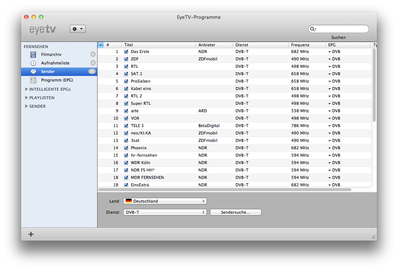The image size is (398, 270).
Task: Click the 786 MHz frequency cell
Action: (x=300, y=126)
